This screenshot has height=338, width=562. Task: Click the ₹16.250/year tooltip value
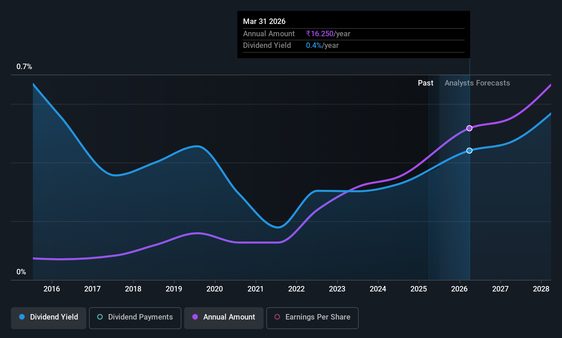click(x=328, y=34)
